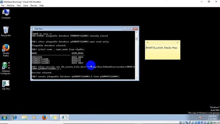
Task: Click the PDB$SEED row in query output
Action: coord(57,57)
